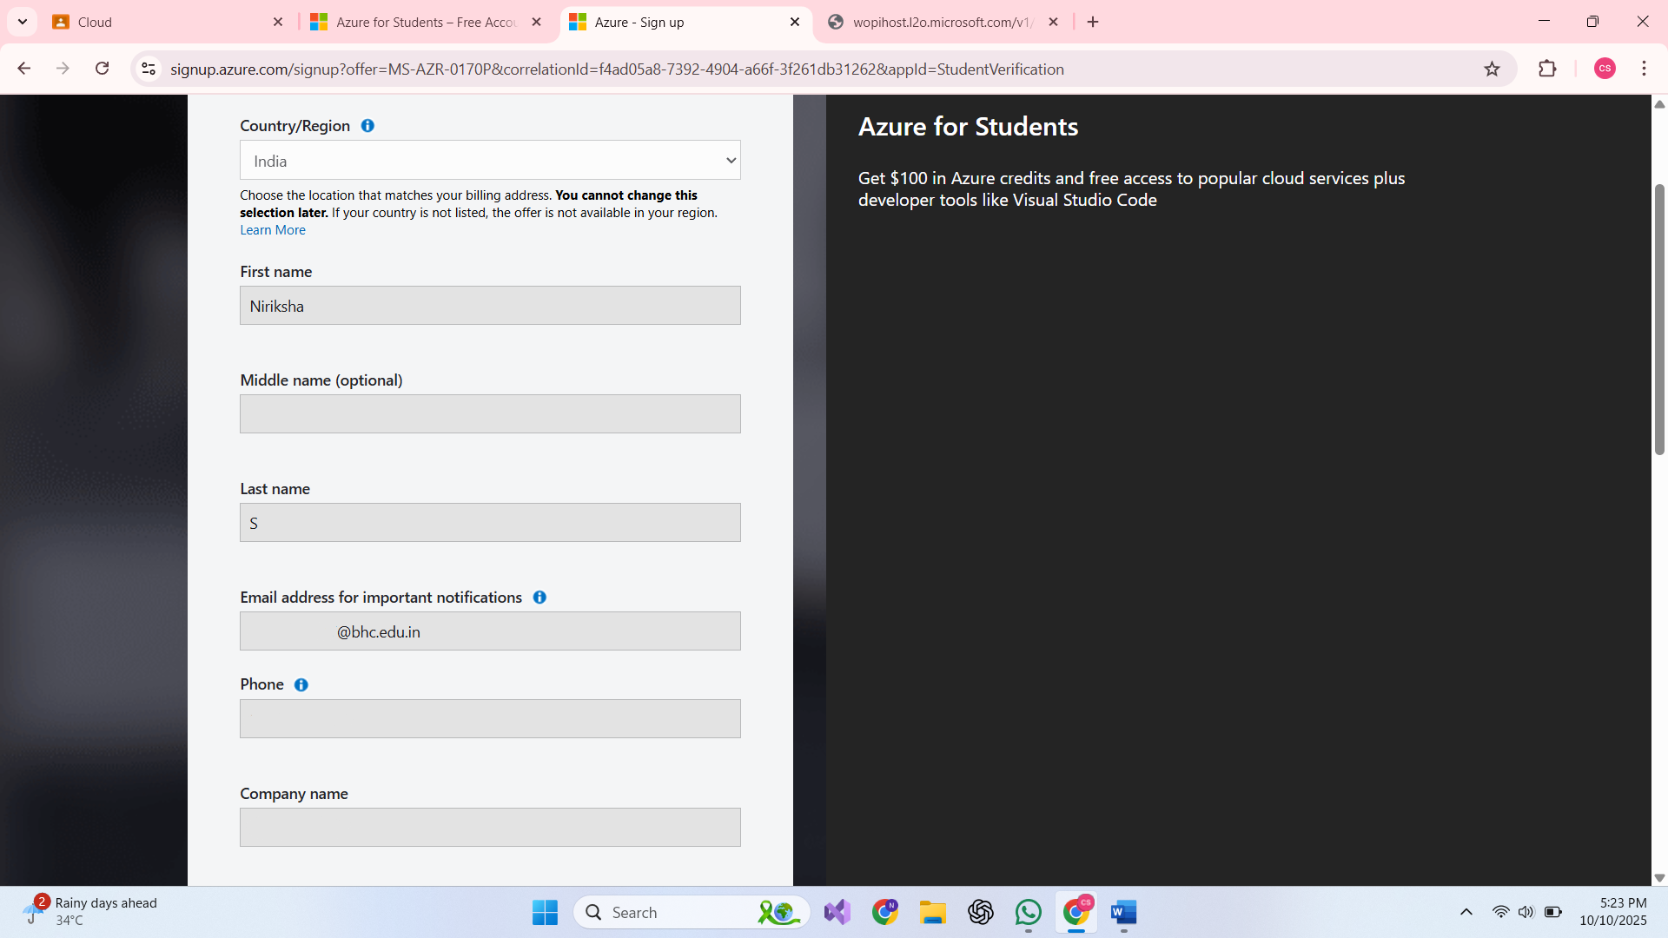Close the wopihost tab
The width and height of the screenshot is (1668, 938).
[x=1054, y=22]
